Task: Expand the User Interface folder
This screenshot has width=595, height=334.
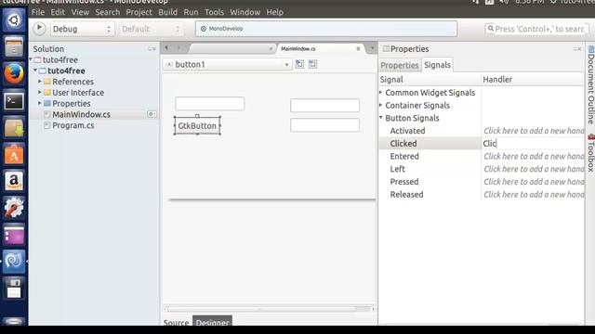Action: click(39, 92)
